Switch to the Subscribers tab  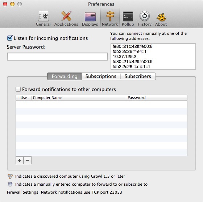tap(138, 76)
